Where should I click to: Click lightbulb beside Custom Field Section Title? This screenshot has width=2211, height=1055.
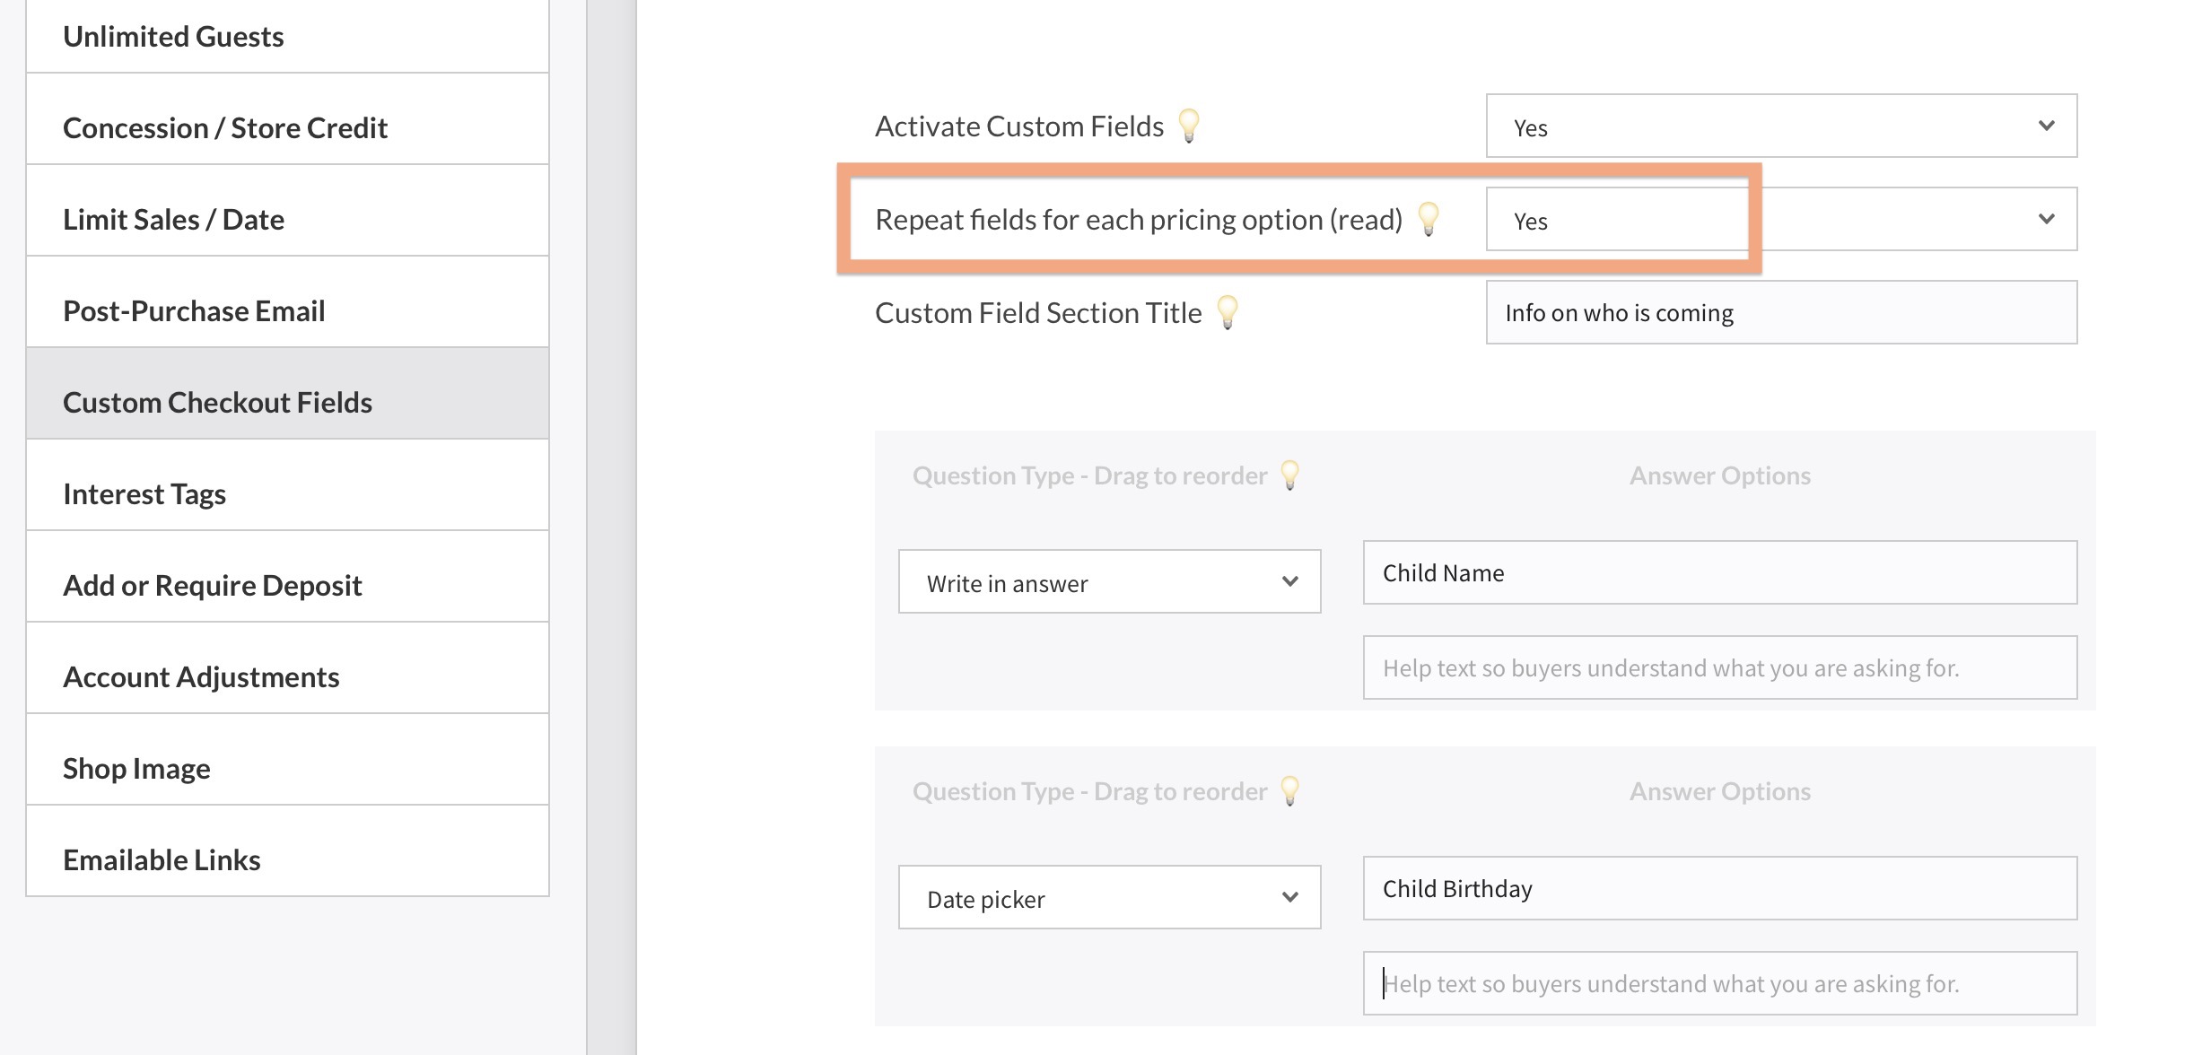tap(1227, 312)
